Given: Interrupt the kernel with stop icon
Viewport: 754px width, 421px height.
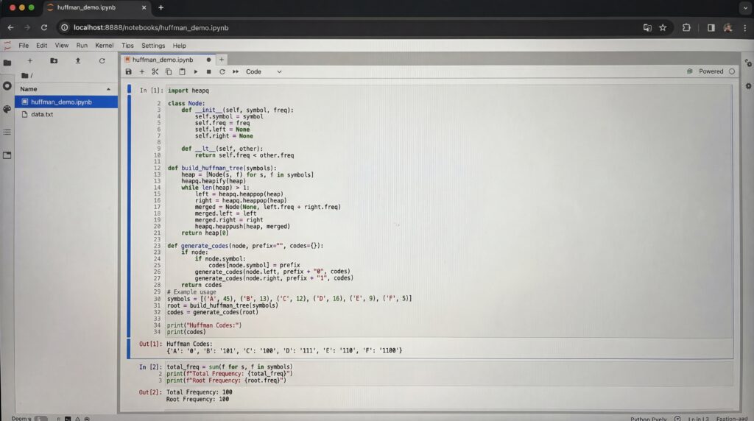Looking at the screenshot, I should [208, 71].
